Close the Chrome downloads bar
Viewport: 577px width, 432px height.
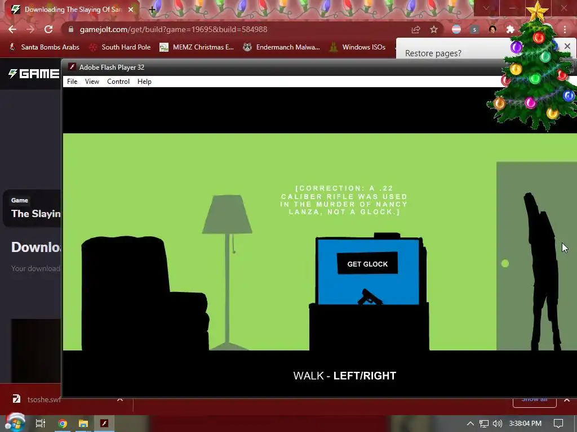pos(567,399)
